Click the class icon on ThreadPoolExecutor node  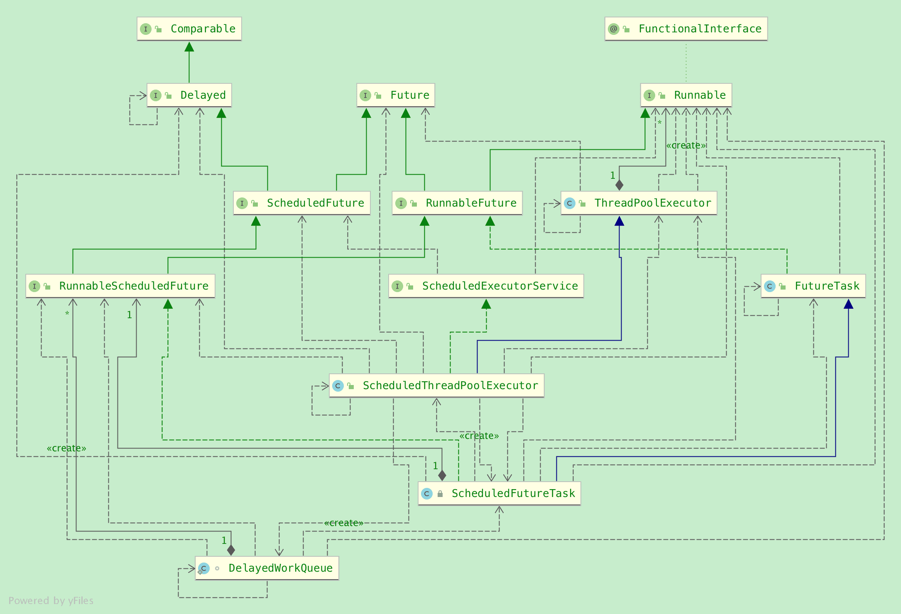pyautogui.click(x=570, y=203)
